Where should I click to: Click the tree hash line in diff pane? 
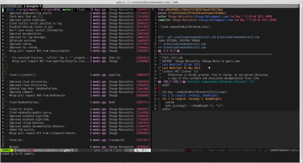191,10
